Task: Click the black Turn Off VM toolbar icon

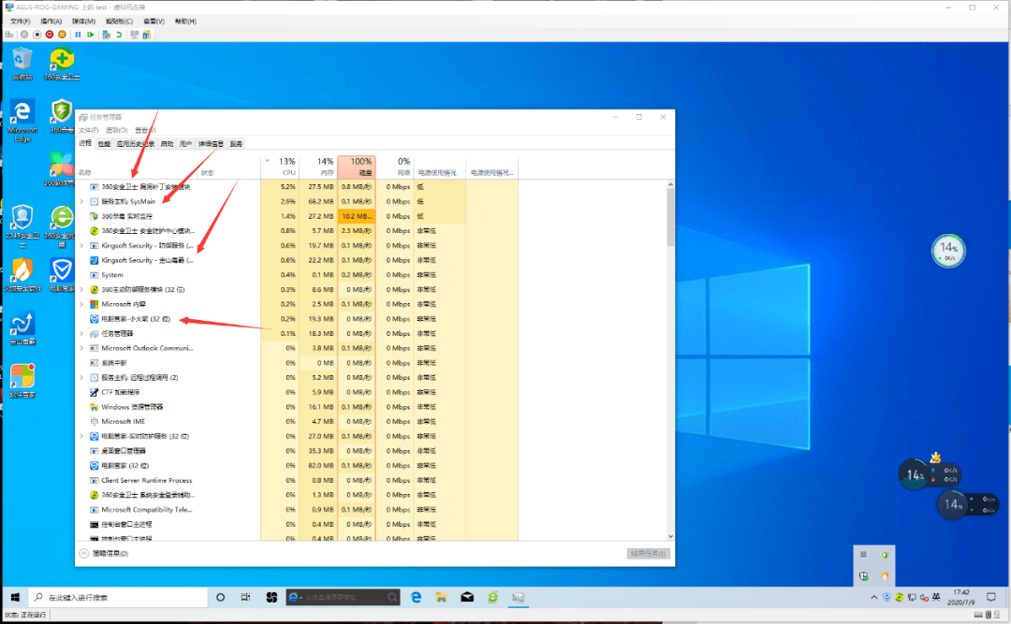Action: pyautogui.click(x=37, y=35)
